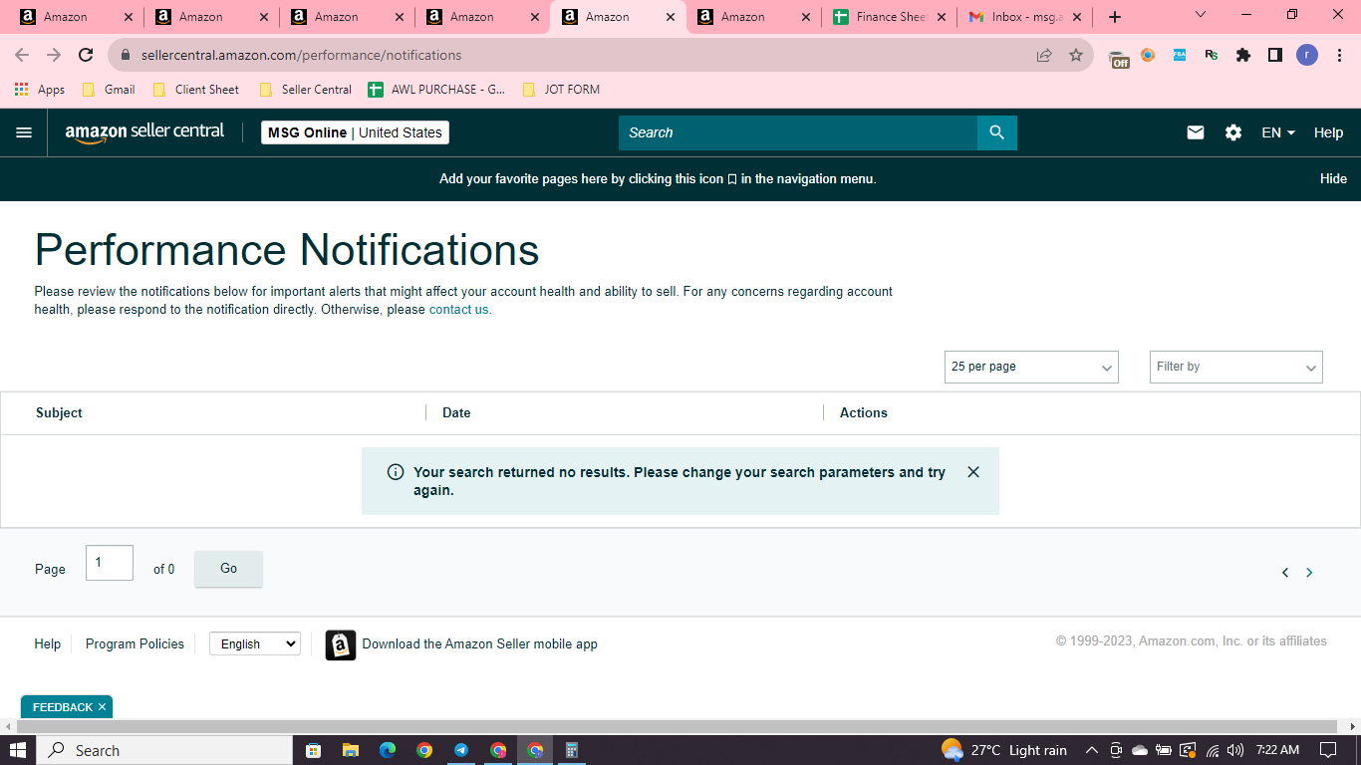
Task: Focus the Seller Central search field
Action: click(x=797, y=132)
